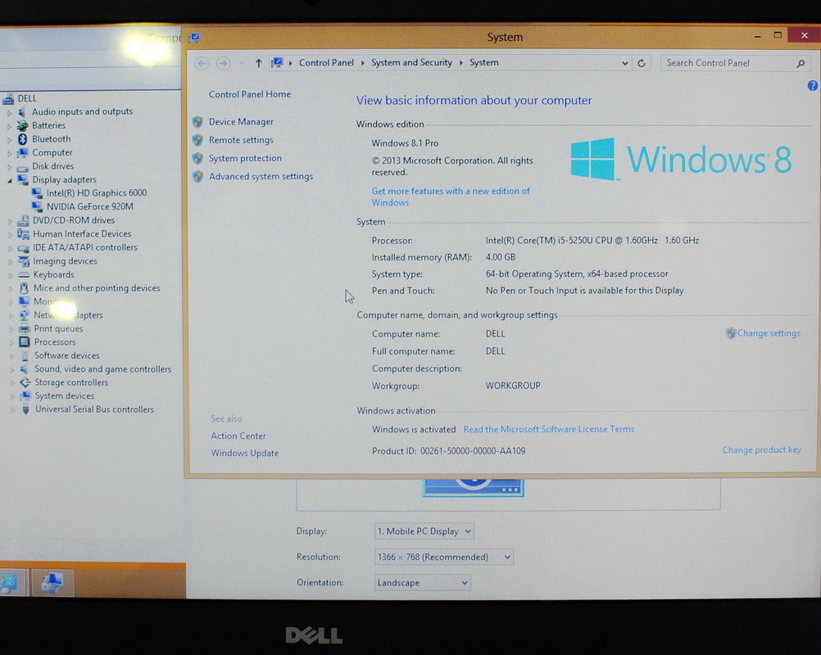Expand the Human Interface Devices node
This screenshot has width=821, height=655.
(10, 235)
